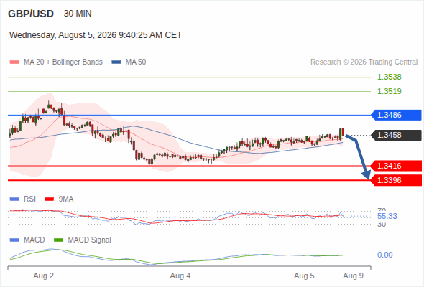Screen dimensions: 424x287
Task: Click the MA 20 Bollinger Bands legend swatch
Action: click(14, 62)
